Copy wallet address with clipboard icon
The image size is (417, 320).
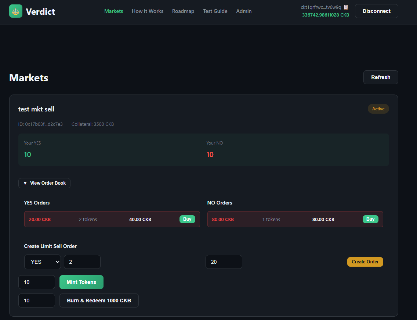346,7
